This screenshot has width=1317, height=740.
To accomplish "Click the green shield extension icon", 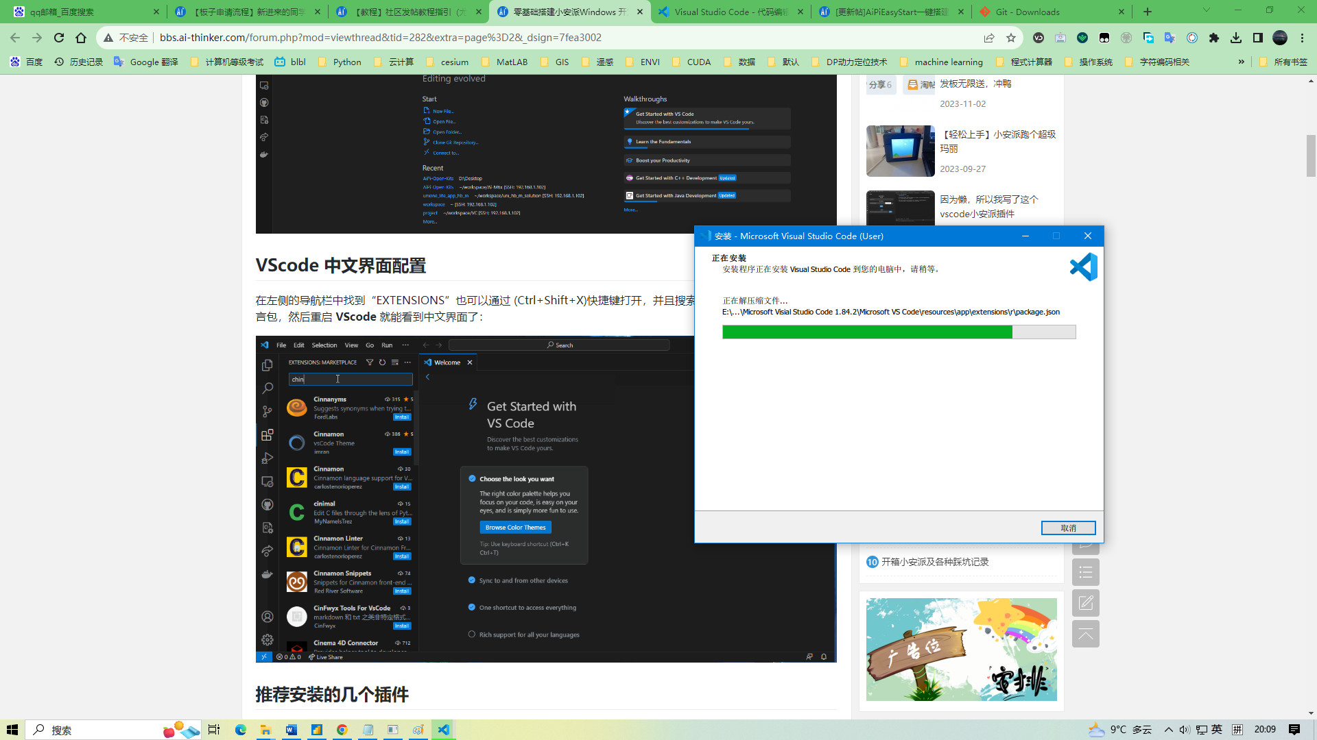I will tap(1082, 38).
